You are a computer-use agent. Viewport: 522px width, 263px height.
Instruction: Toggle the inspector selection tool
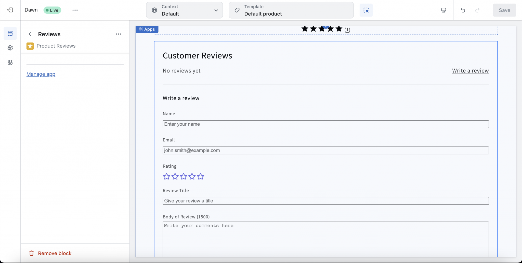pyautogui.click(x=366, y=10)
